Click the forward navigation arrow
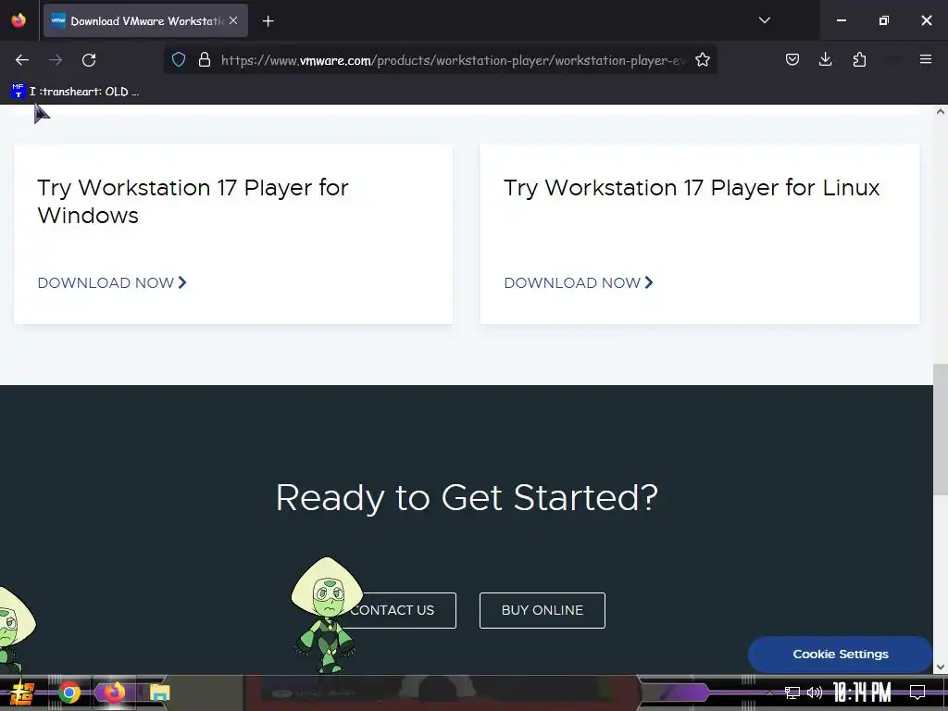The width and height of the screenshot is (948, 711). [x=56, y=60]
